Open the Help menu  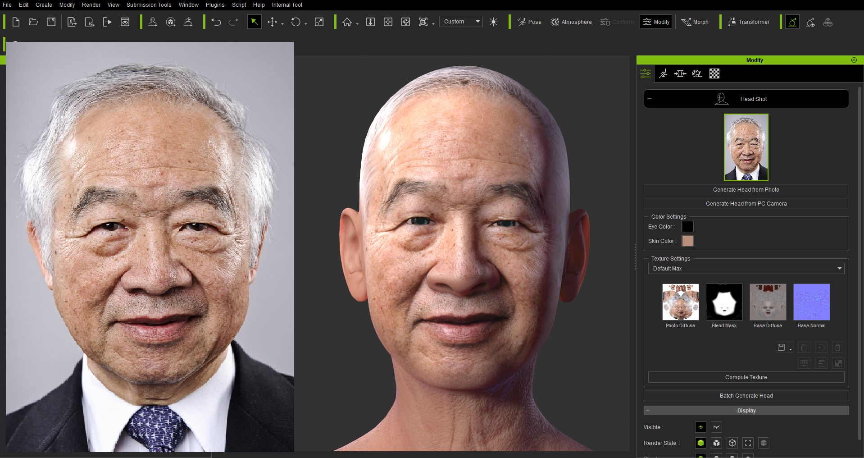point(259,5)
